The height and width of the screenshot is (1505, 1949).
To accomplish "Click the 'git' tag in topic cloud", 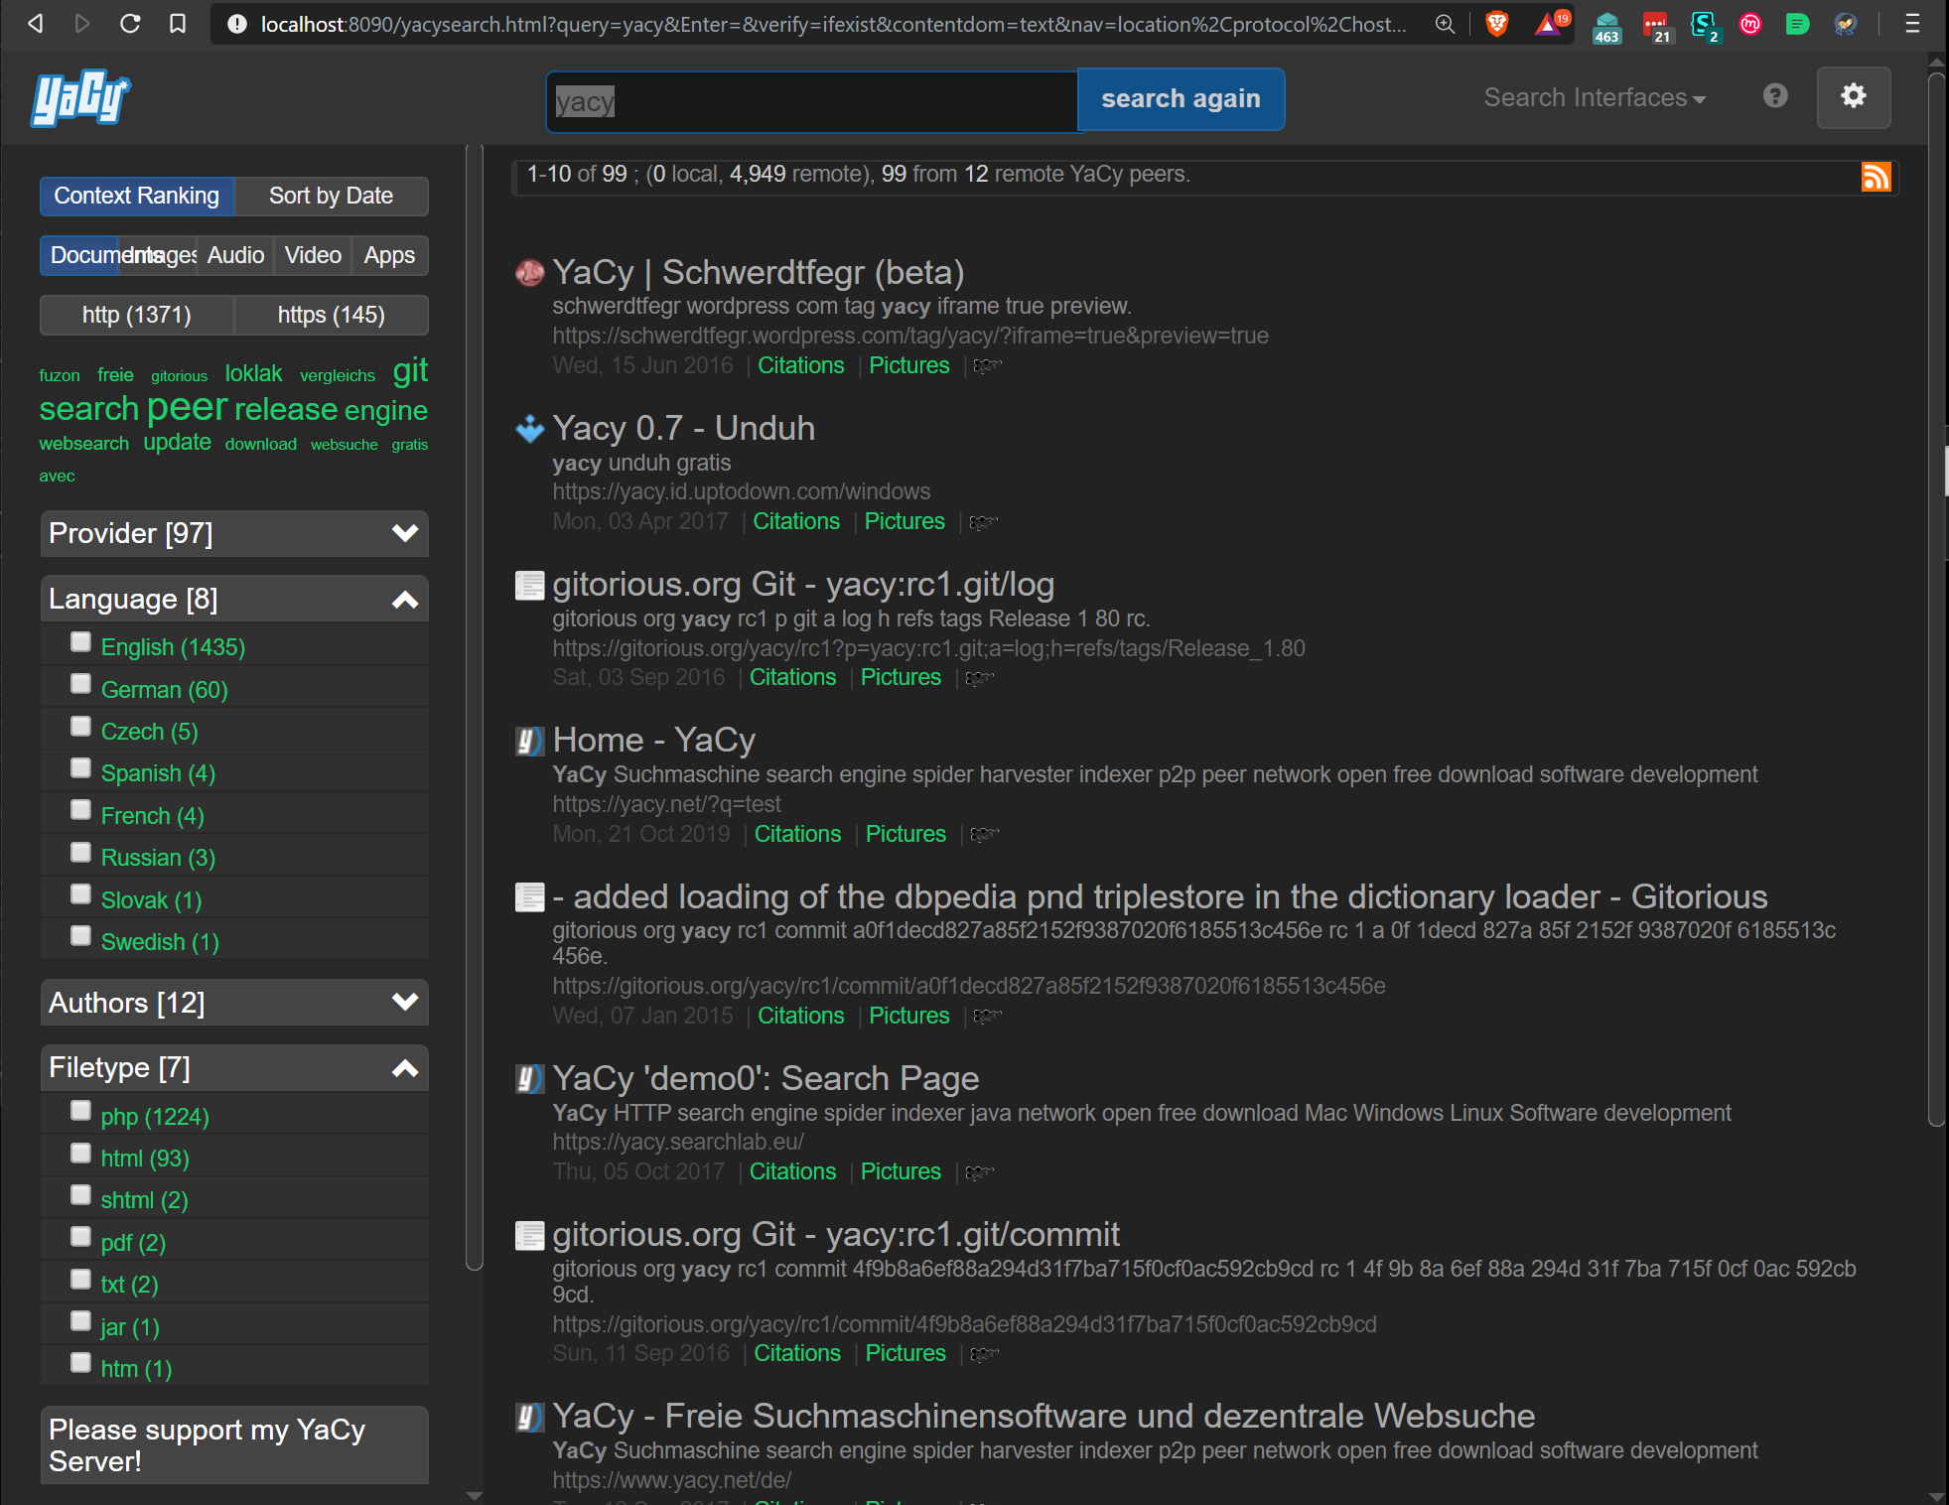I will click(410, 370).
